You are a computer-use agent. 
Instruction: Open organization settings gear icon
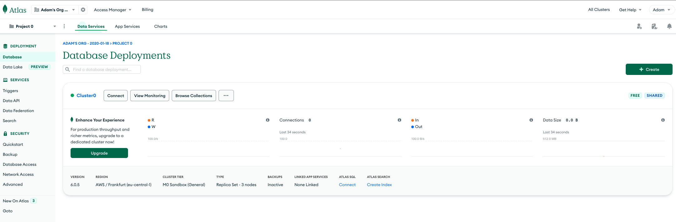[x=83, y=10]
